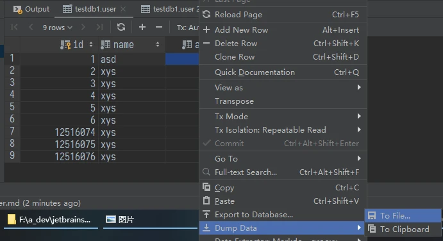Select row number 5 in the gutter

coord(12,107)
